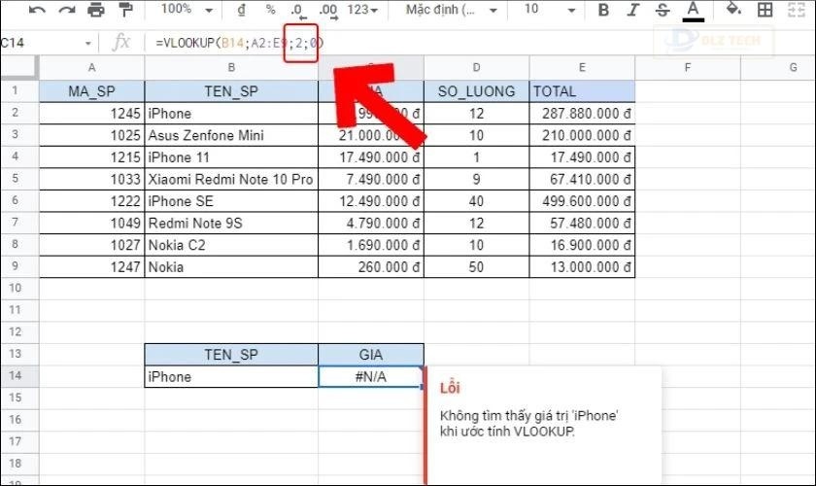Image resolution: width=816 pixels, height=486 pixels.
Task: Click the Print icon
Action: (x=96, y=10)
